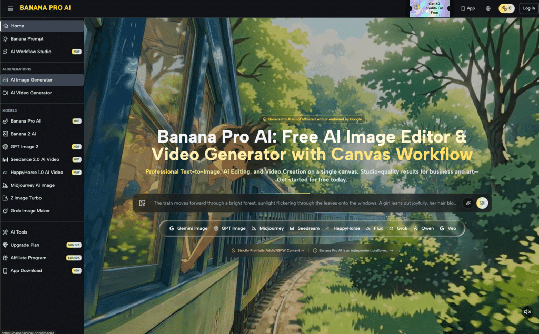The height and width of the screenshot is (334, 539).
Task: Select the Gemini Image model chip
Action: [x=188, y=229]
